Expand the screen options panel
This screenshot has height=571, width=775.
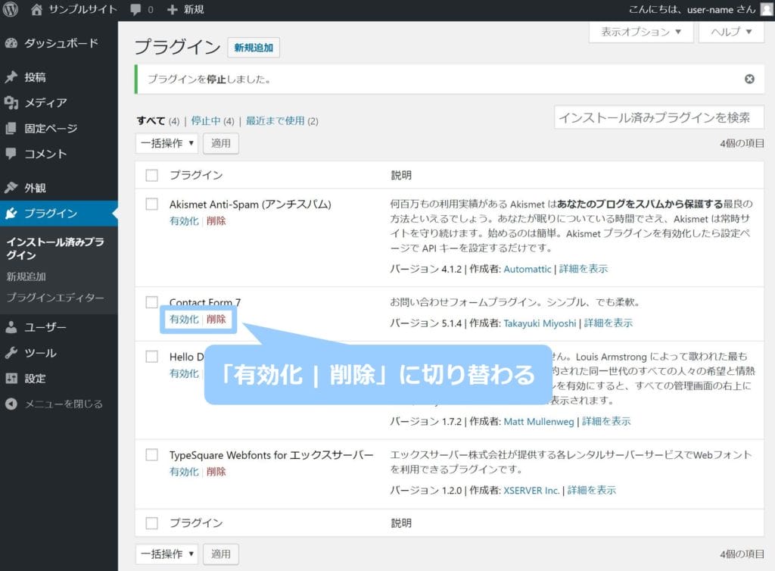tap(641, 32)
